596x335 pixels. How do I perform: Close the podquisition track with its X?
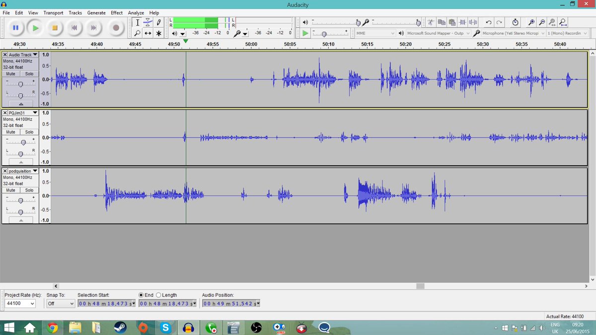5,171
